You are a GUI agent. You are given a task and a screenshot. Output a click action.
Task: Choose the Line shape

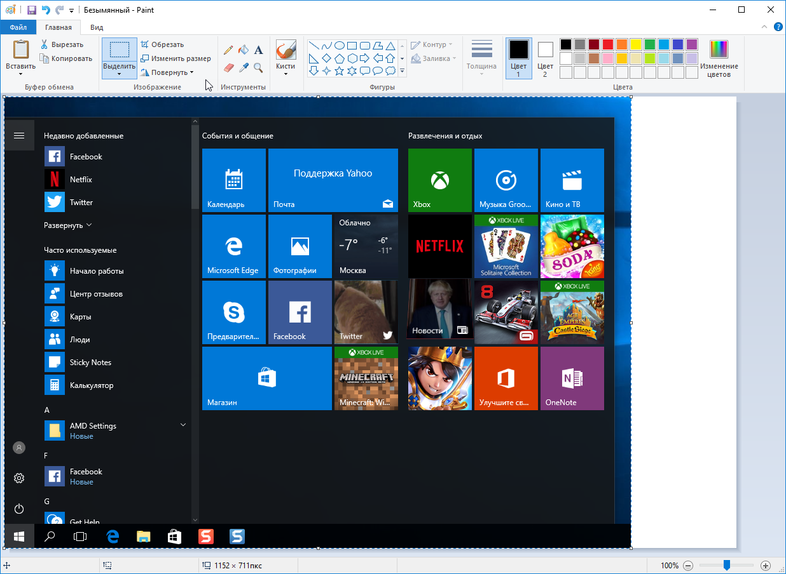(x=314, y=46)
